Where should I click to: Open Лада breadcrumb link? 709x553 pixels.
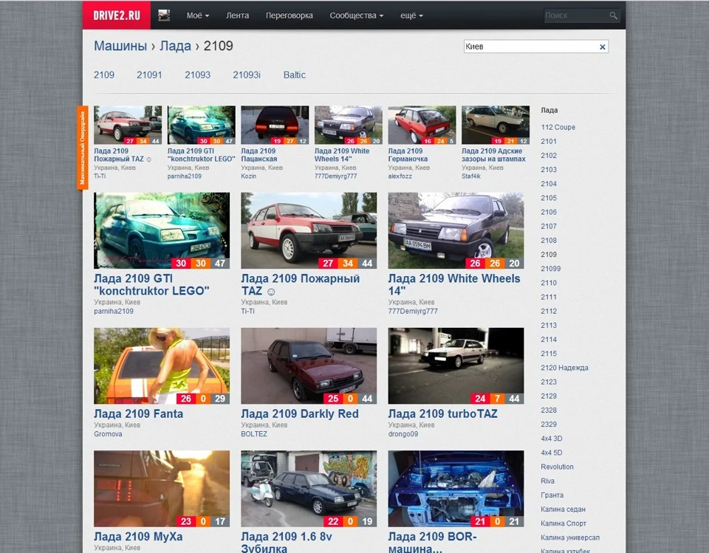coord(176,46)
